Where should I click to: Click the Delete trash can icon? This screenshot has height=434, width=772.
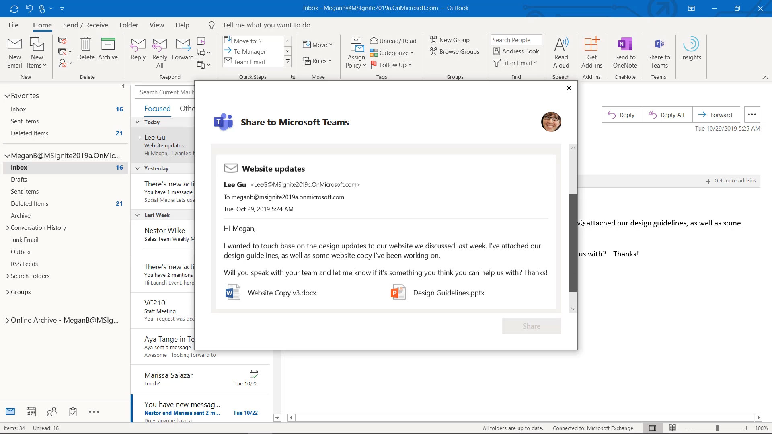[x=86, y=49]
